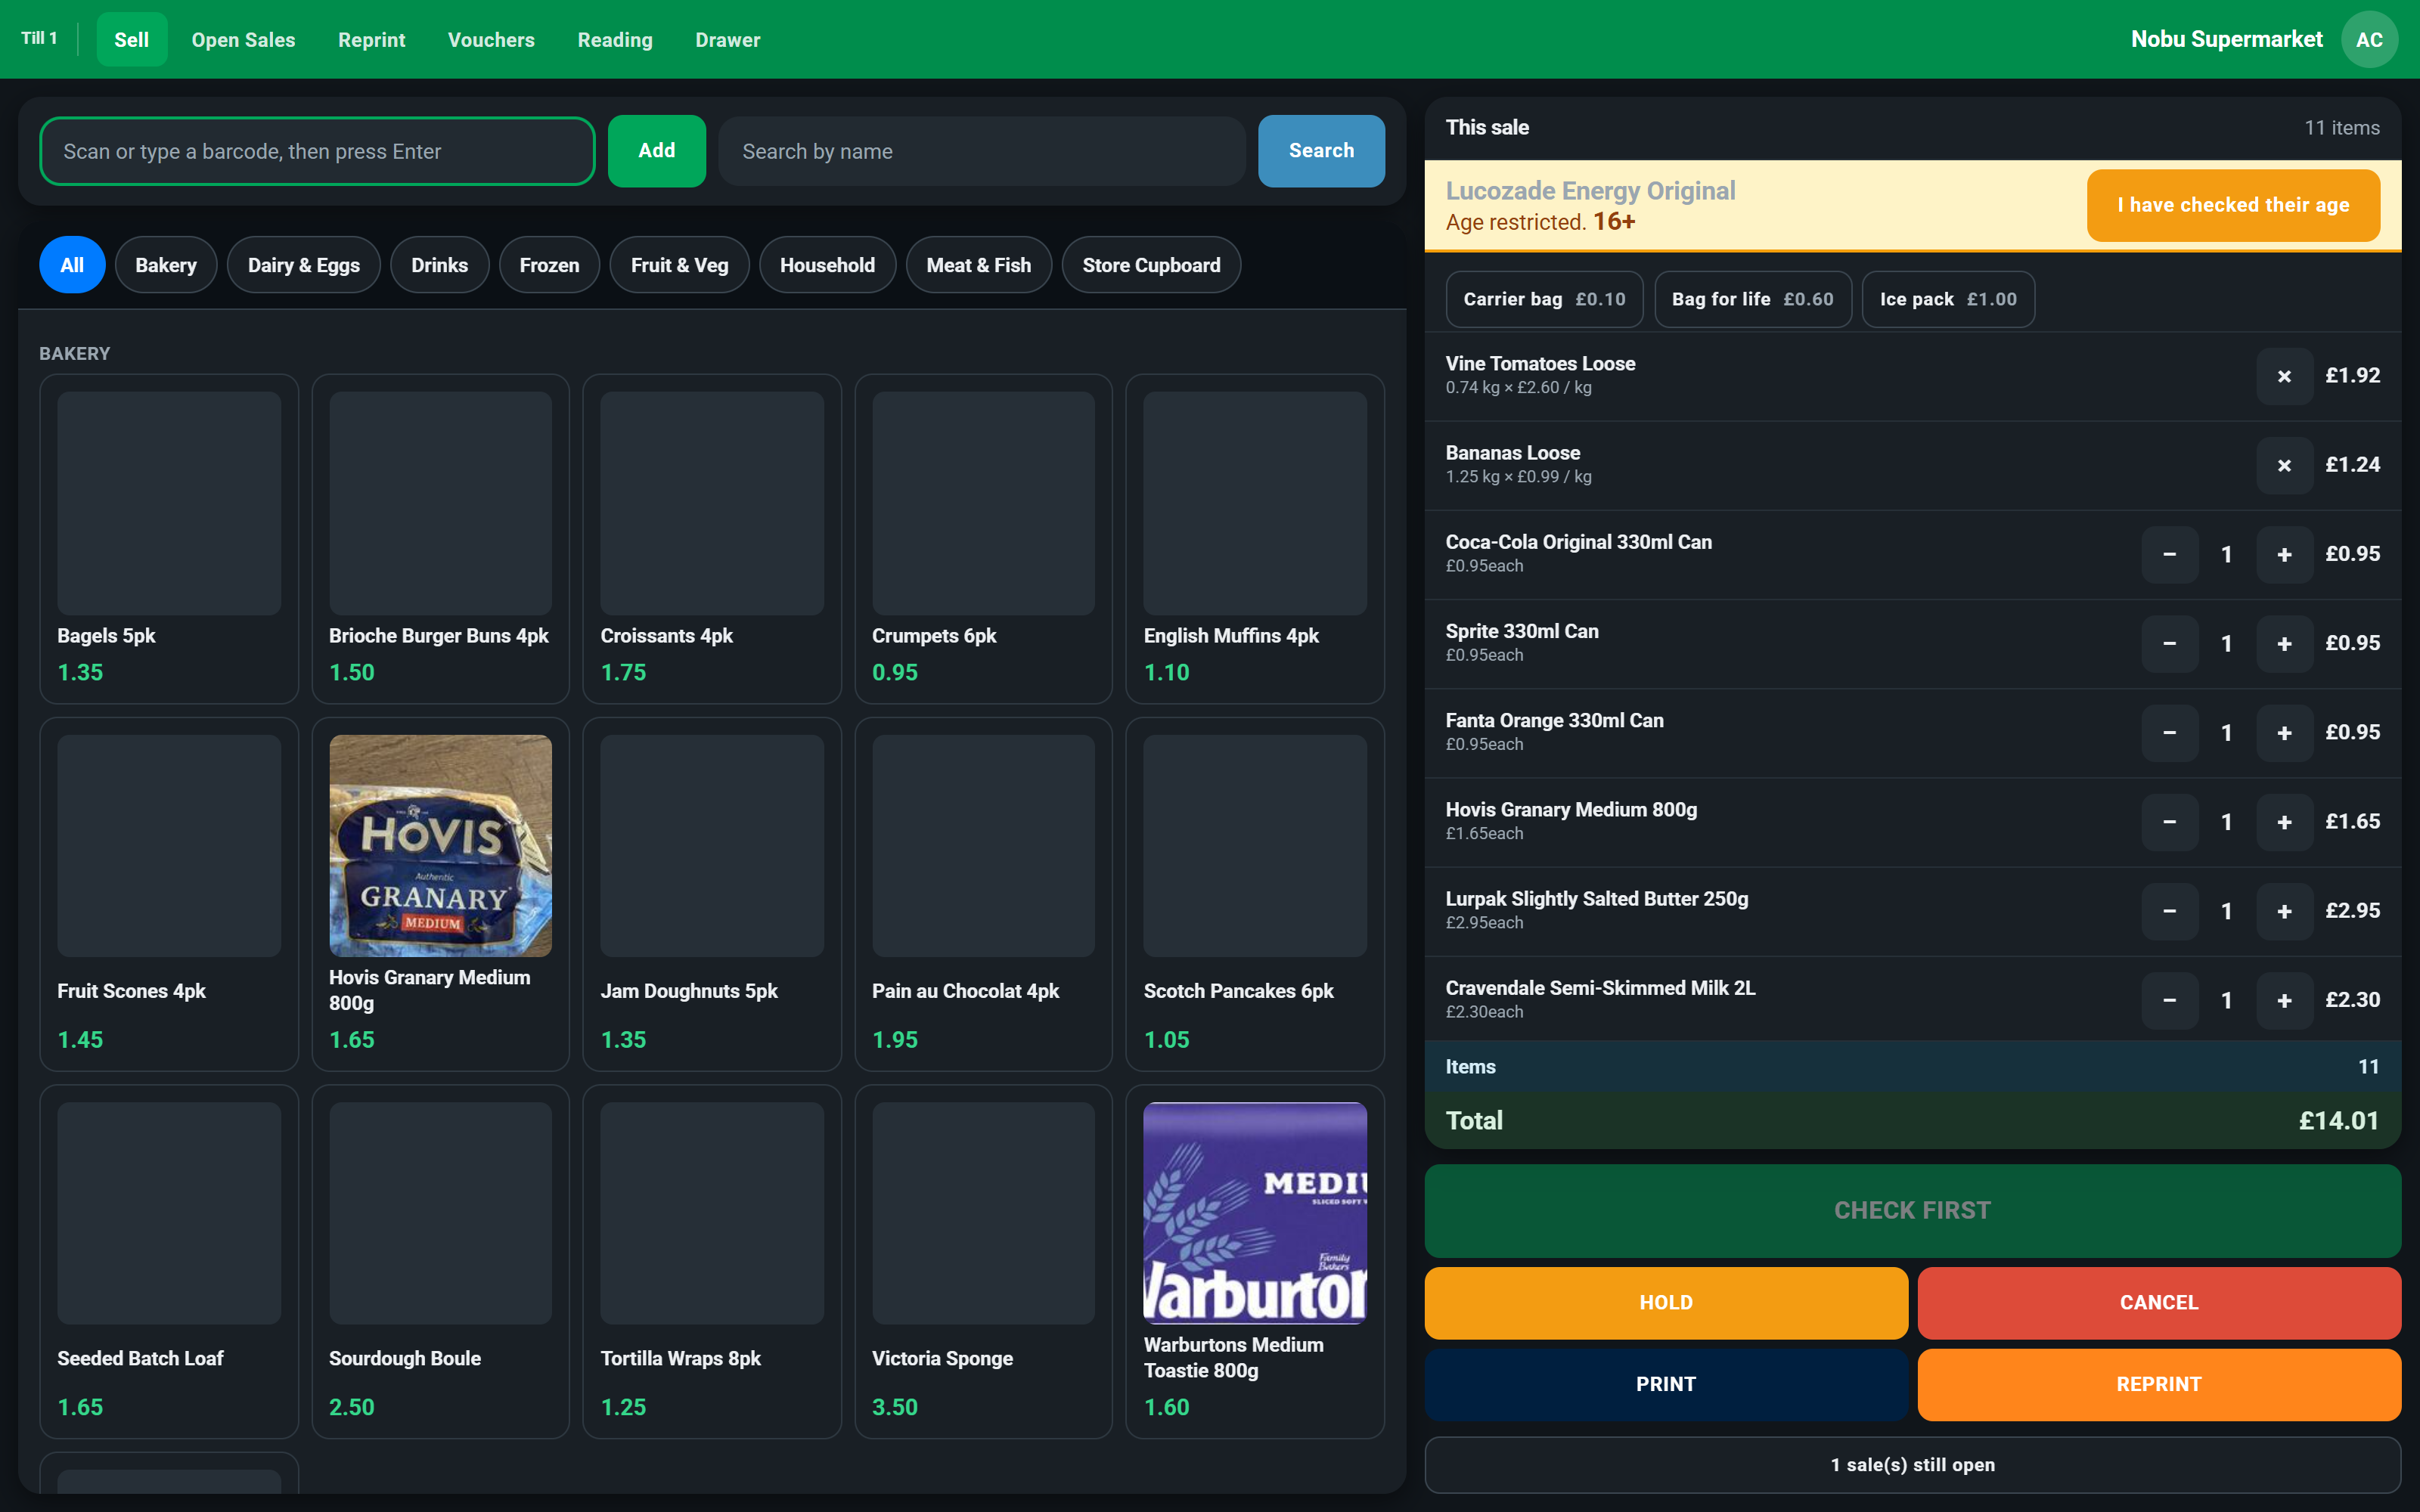Add a Carrier bag for £0.10
The image size is (2420, 1512).
[x=1544, y=299]
